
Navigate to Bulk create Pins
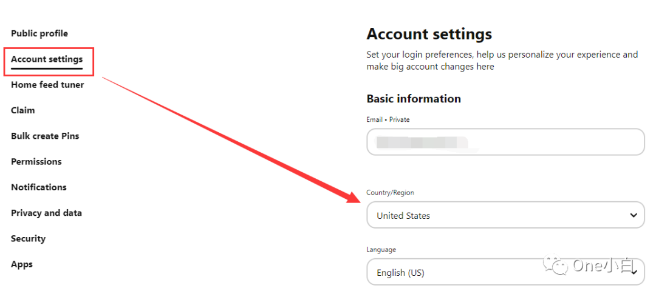pos(45,136)
